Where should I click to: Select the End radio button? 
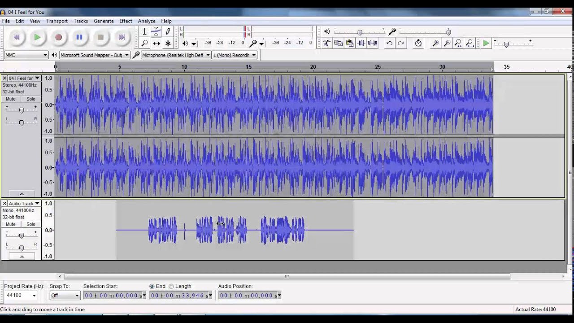tap(152, 286)
